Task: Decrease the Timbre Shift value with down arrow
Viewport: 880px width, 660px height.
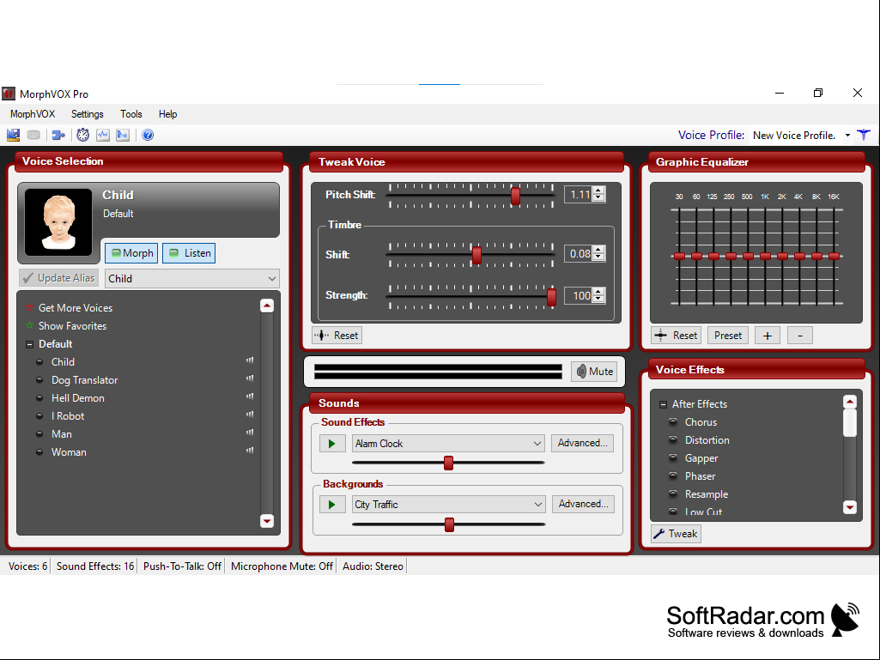Action: coord(598,257)
